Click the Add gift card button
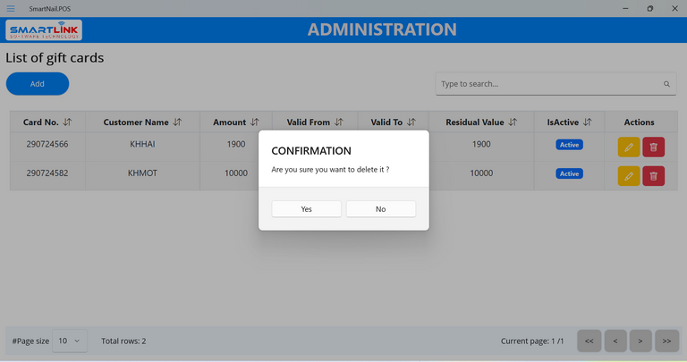 (38, 84)
